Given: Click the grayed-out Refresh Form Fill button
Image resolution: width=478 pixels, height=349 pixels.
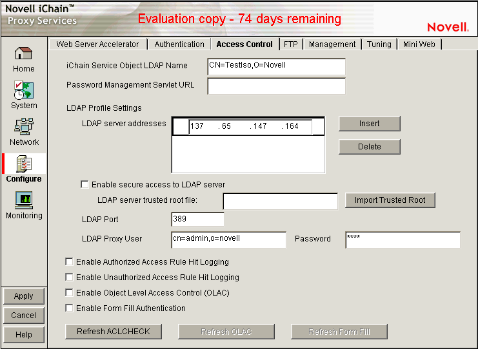Looking at the screenshot, I should pos(339,332).
